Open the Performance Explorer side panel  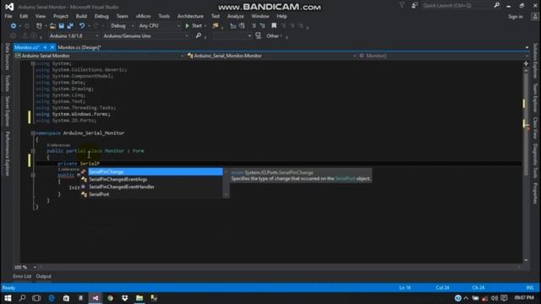tap(7, 154)
